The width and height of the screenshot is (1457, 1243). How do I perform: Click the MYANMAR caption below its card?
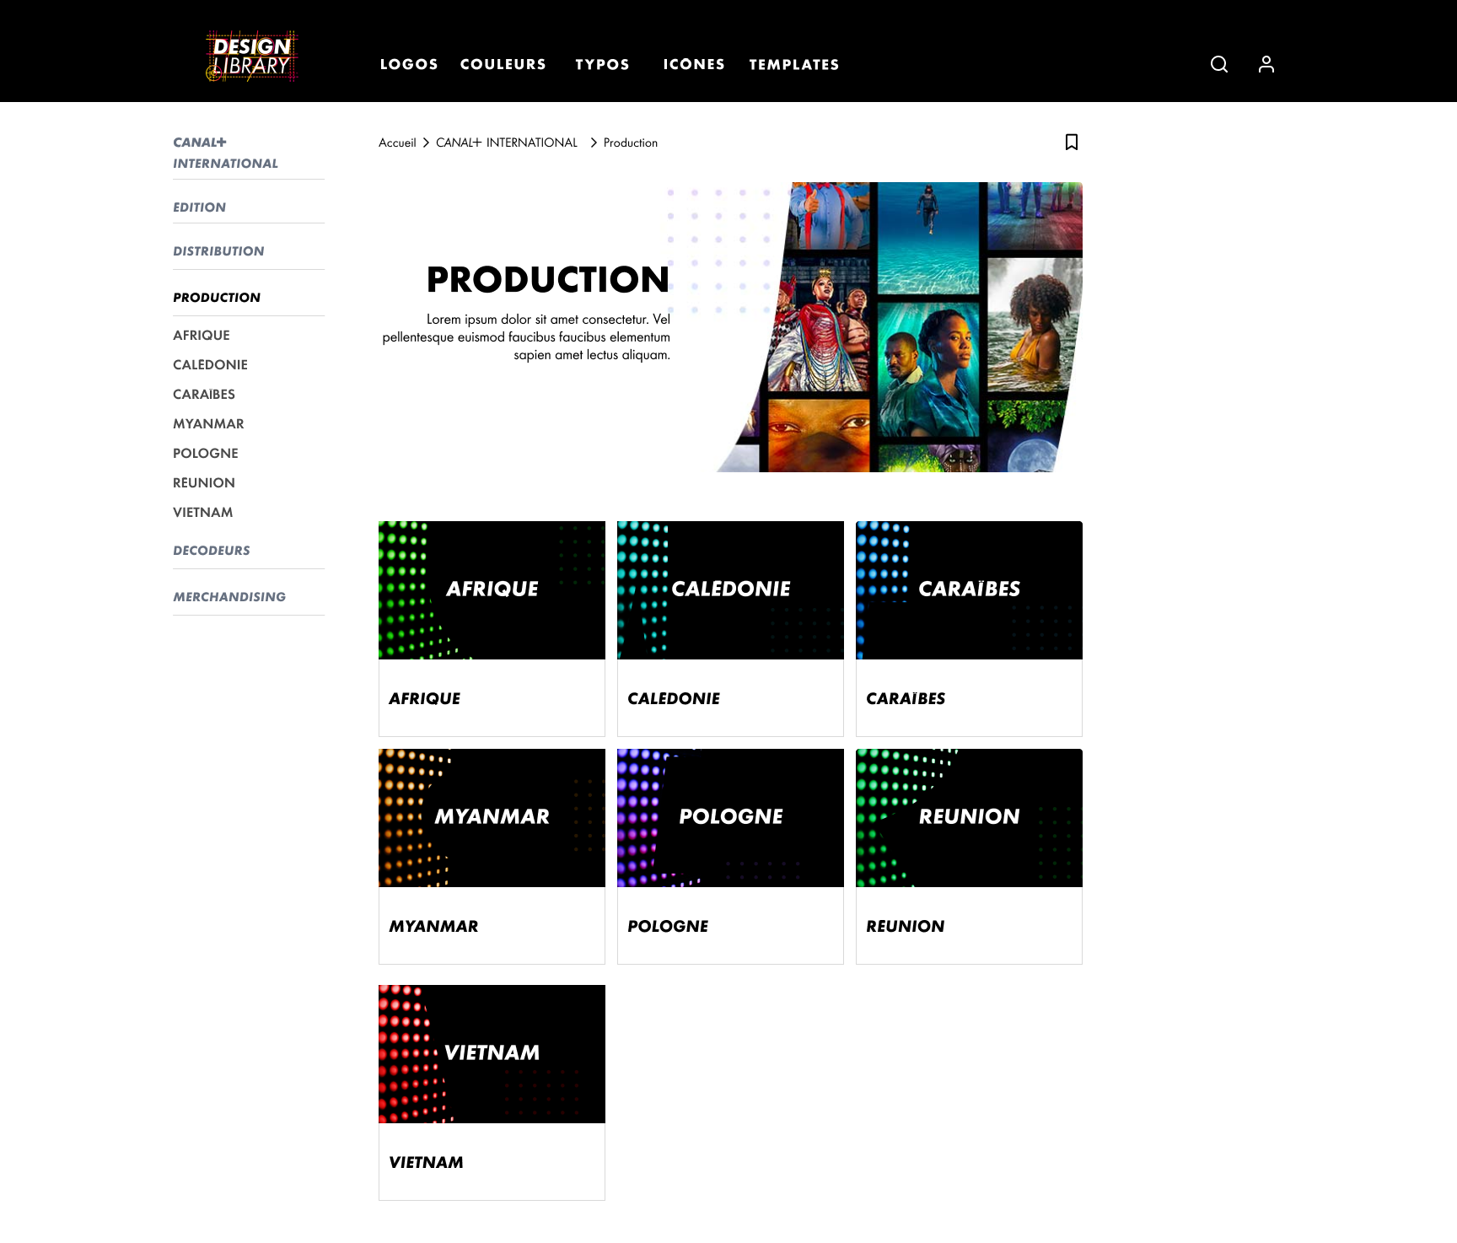[x=433, y=926]
